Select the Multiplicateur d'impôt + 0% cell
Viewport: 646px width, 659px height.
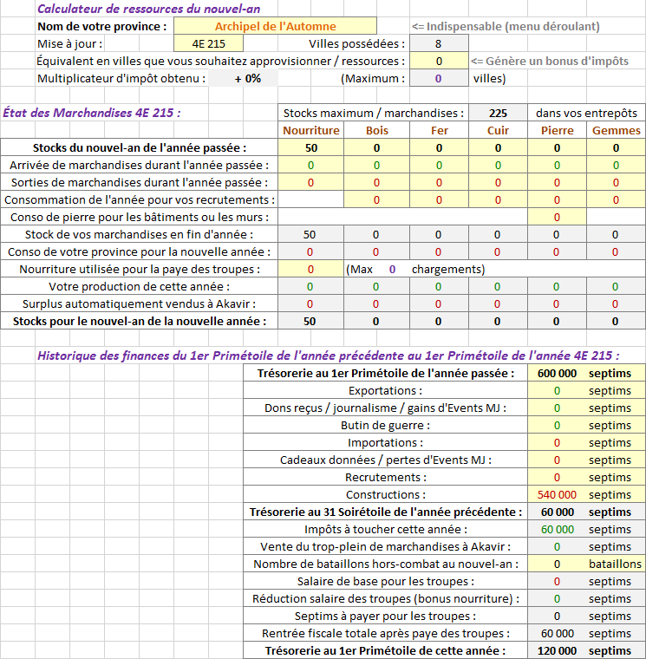point(244,79)
